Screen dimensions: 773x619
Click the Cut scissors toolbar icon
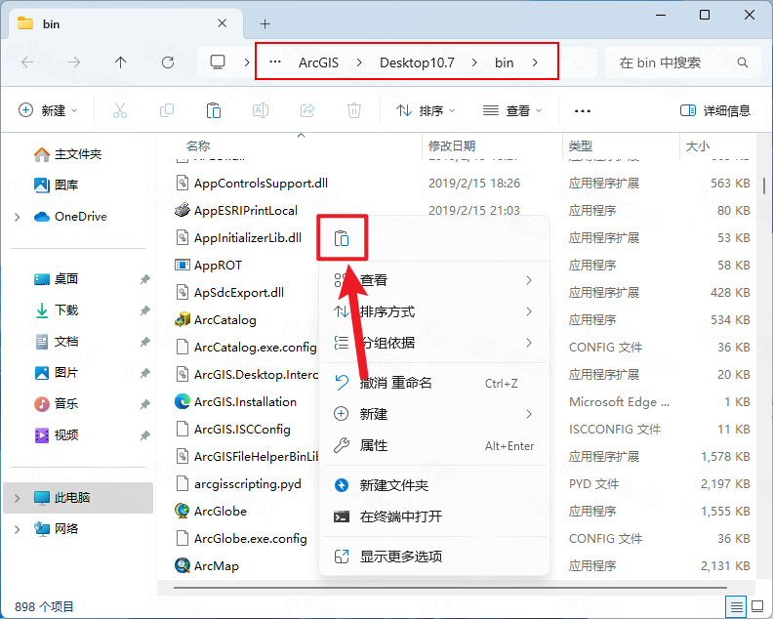(x=120, y=110)
